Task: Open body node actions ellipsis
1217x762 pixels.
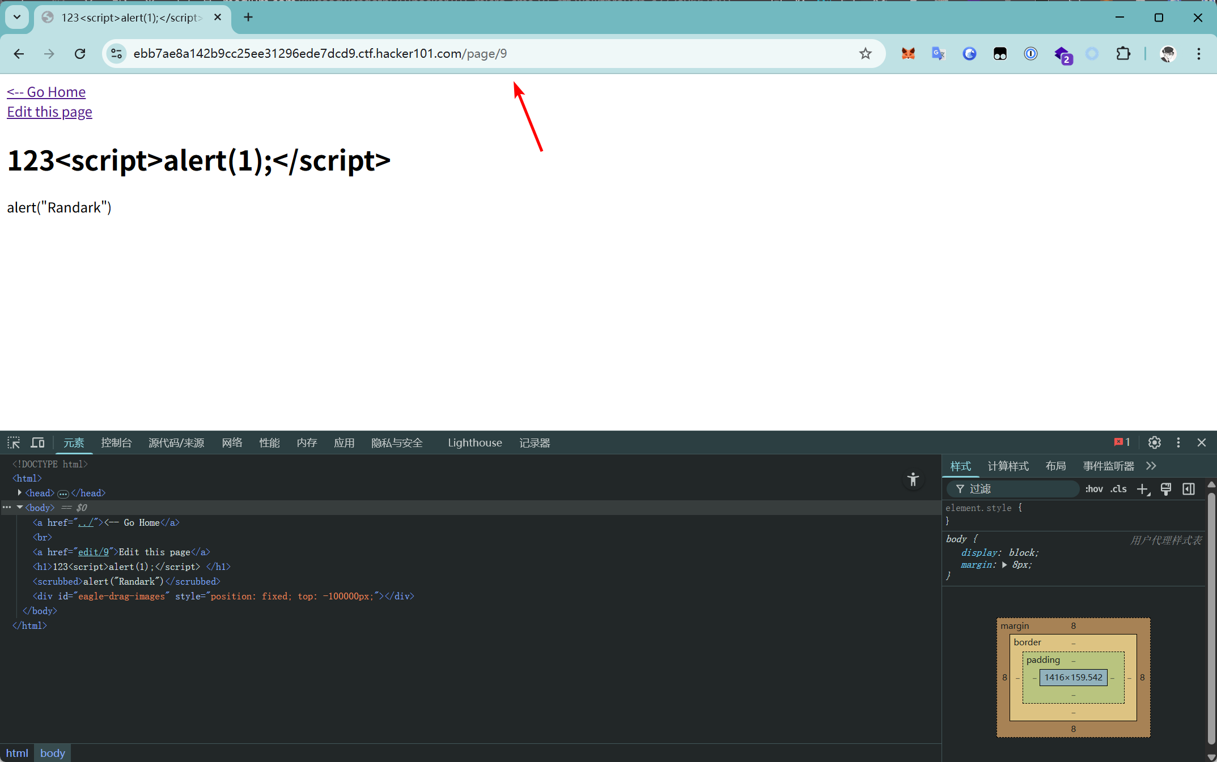Action: 7,508
